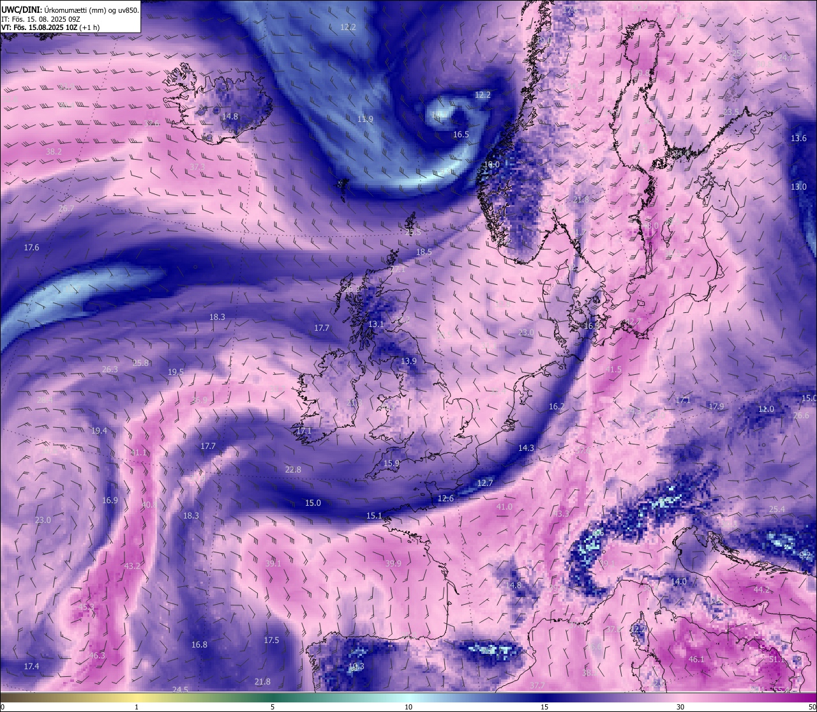Click the 26.6 value at right edge
Viewport: 817px width, 712px height.
[x=801, y=415]
